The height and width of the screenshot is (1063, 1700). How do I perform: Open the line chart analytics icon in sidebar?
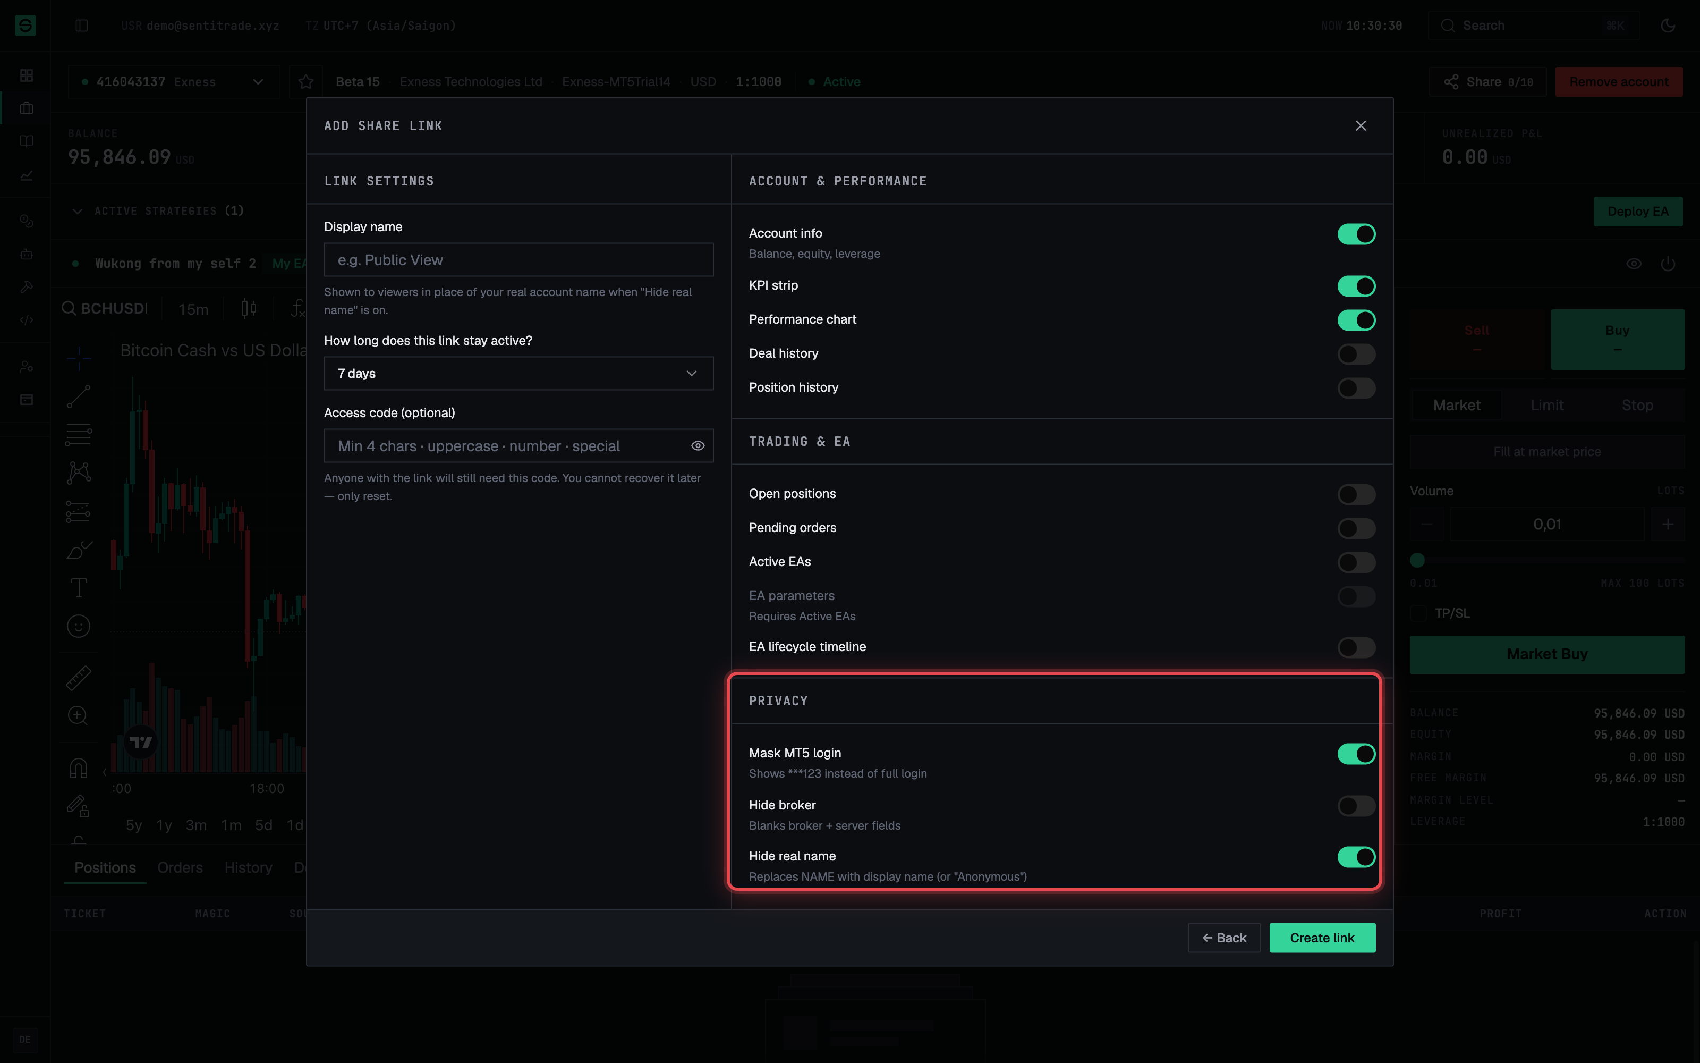[27, 175]
